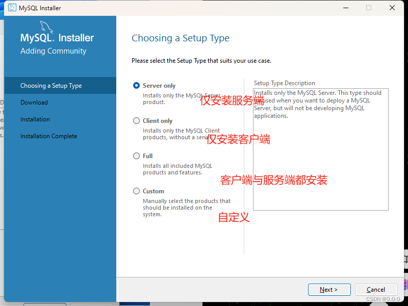Screen dimensions: 408x306
Task: Click 'Manually select the products' description
Action: pos(187,208)
